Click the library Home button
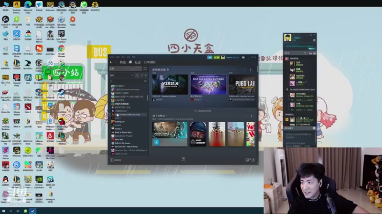The width and height of the screenshot is (382, 214). coord(125,68)
